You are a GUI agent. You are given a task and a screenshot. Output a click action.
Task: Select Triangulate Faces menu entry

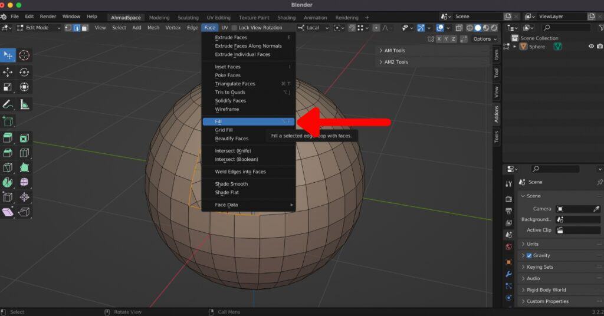click(248, 84)
